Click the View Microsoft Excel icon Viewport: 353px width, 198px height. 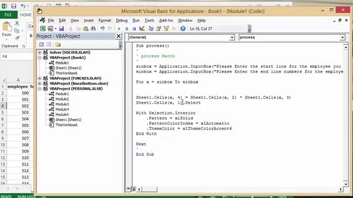(43, 29)
